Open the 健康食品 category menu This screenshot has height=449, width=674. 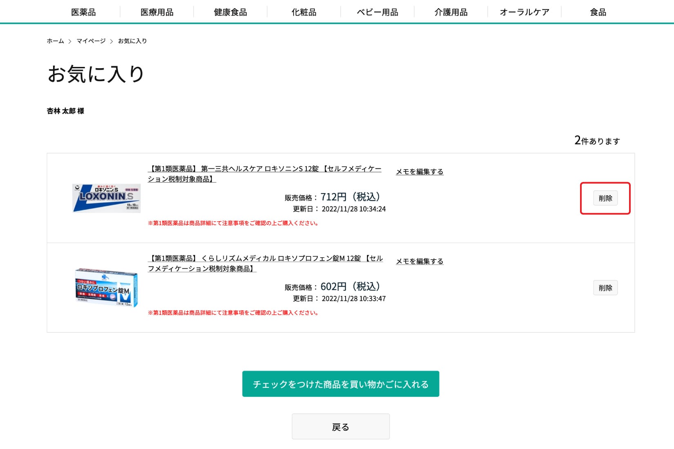pos(230,12)
